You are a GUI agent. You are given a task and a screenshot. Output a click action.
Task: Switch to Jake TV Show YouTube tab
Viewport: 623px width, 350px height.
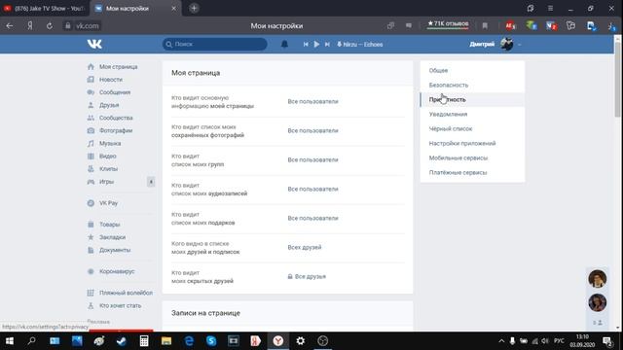click(45, 9)
